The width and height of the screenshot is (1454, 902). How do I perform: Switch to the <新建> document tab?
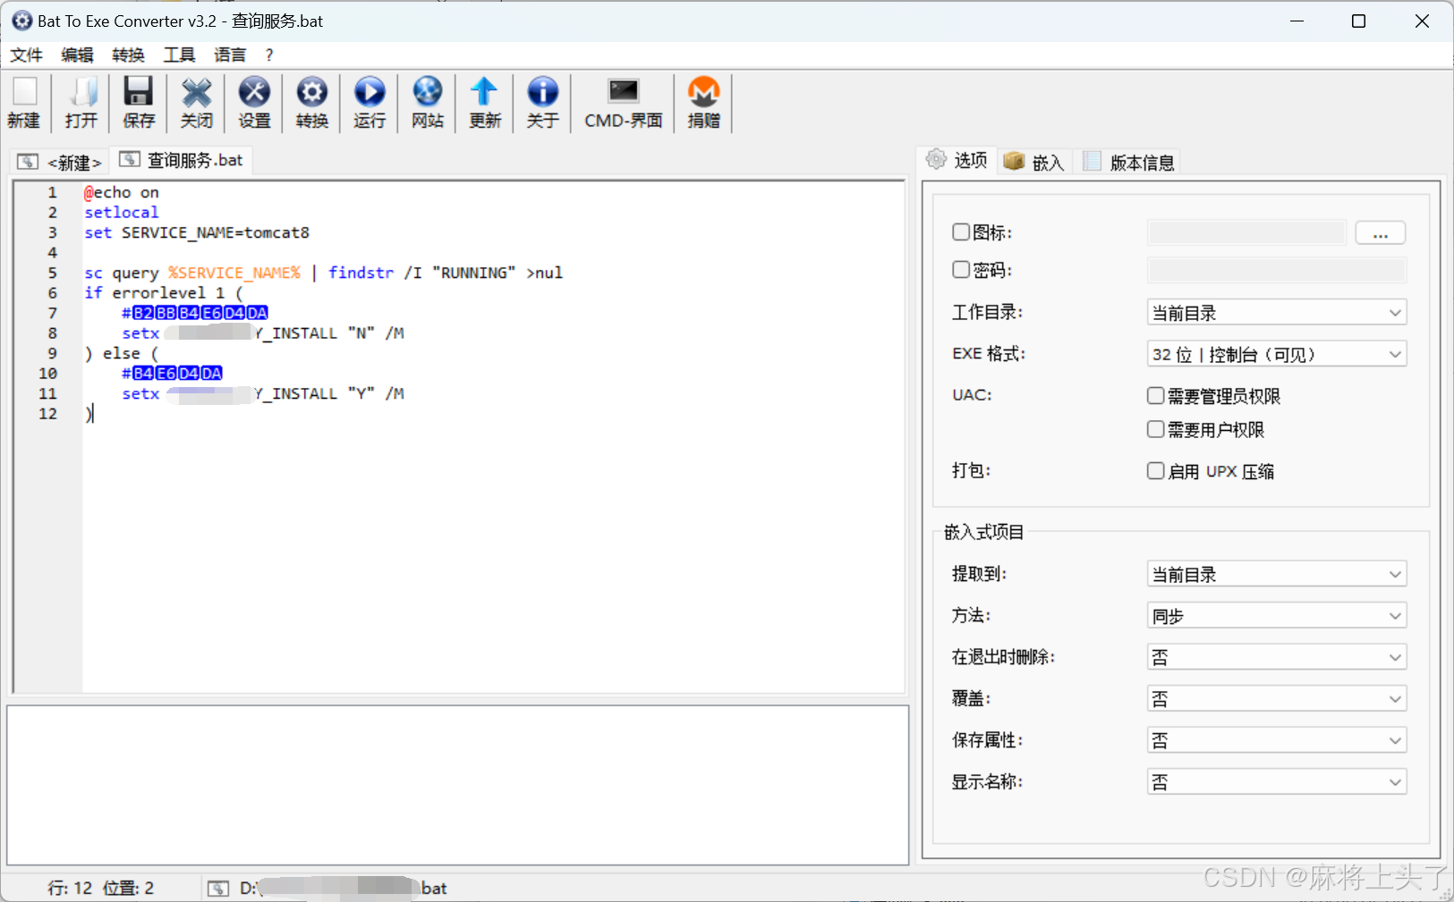(59, 162)
